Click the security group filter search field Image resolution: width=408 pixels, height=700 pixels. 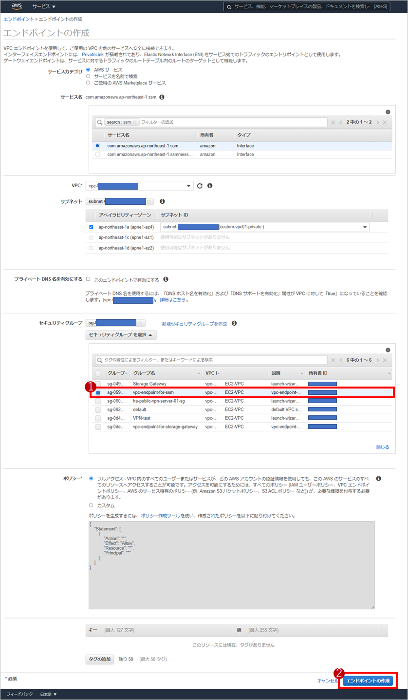click(x=210, y=360)
